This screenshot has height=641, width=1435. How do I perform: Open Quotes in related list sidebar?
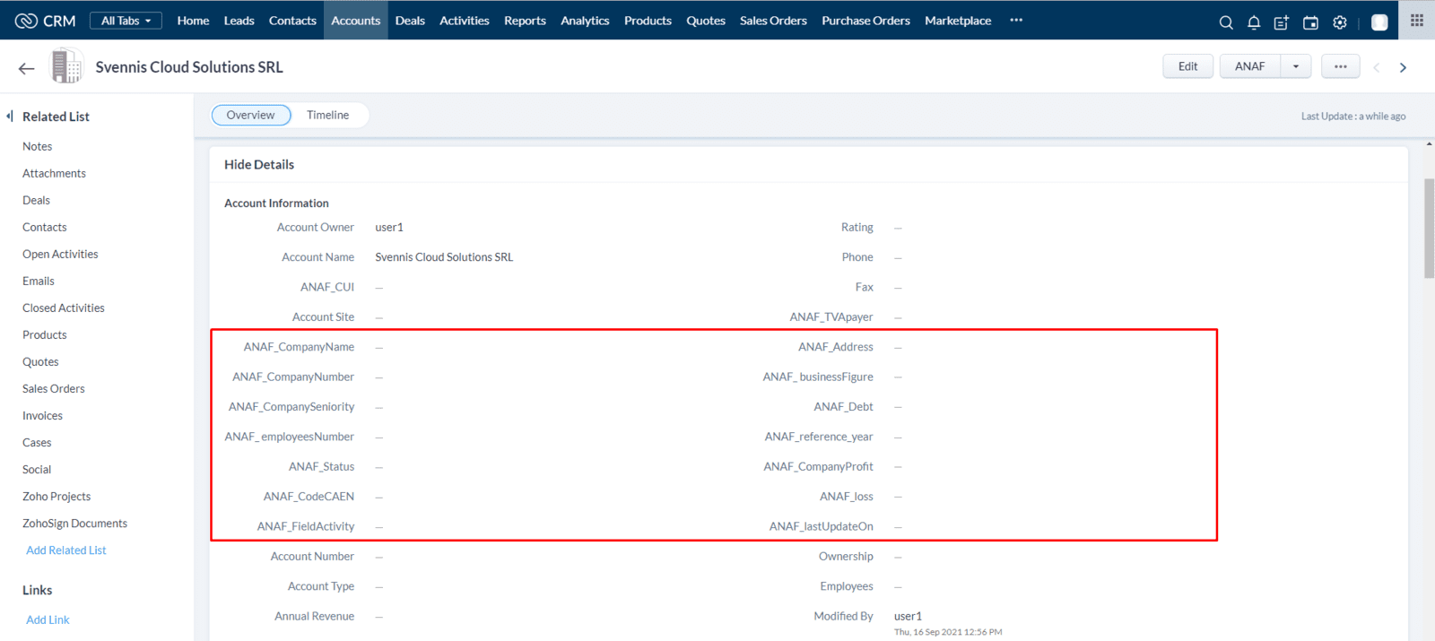(40, 361)
